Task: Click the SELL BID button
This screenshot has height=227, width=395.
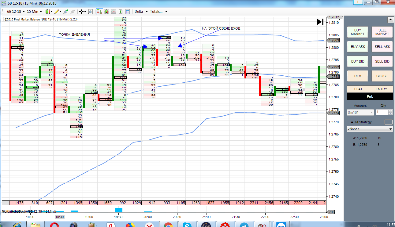Action: click(x=382, y=61)
